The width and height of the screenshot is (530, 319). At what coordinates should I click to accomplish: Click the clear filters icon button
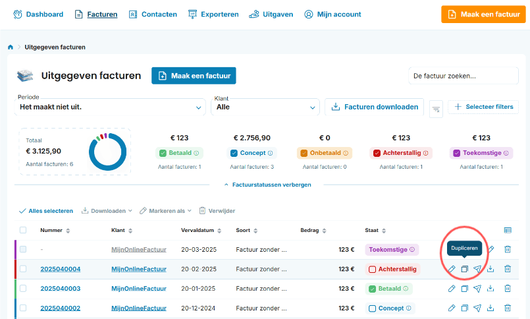436,109
